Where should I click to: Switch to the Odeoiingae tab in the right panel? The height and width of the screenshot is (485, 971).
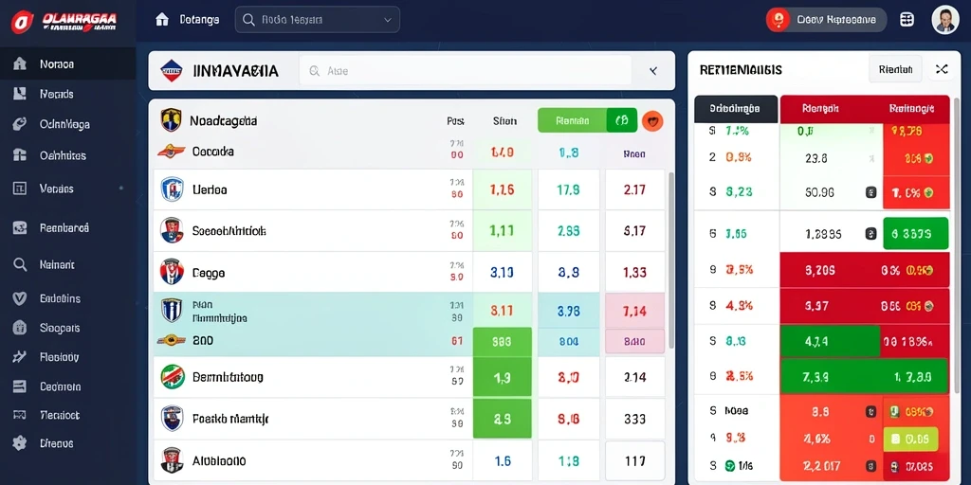(736, 109)
